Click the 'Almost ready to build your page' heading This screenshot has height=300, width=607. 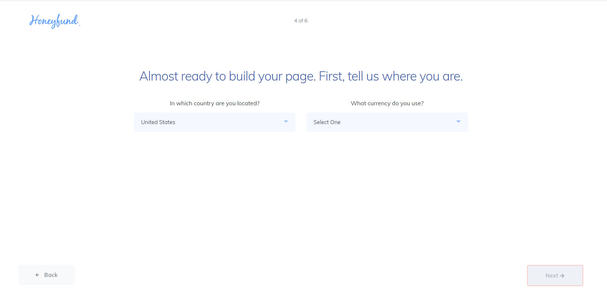[301, 76]
